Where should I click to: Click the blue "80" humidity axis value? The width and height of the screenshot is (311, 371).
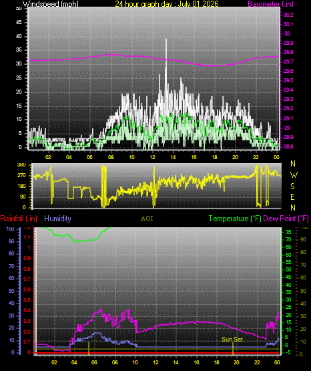(x=11, y=253)
